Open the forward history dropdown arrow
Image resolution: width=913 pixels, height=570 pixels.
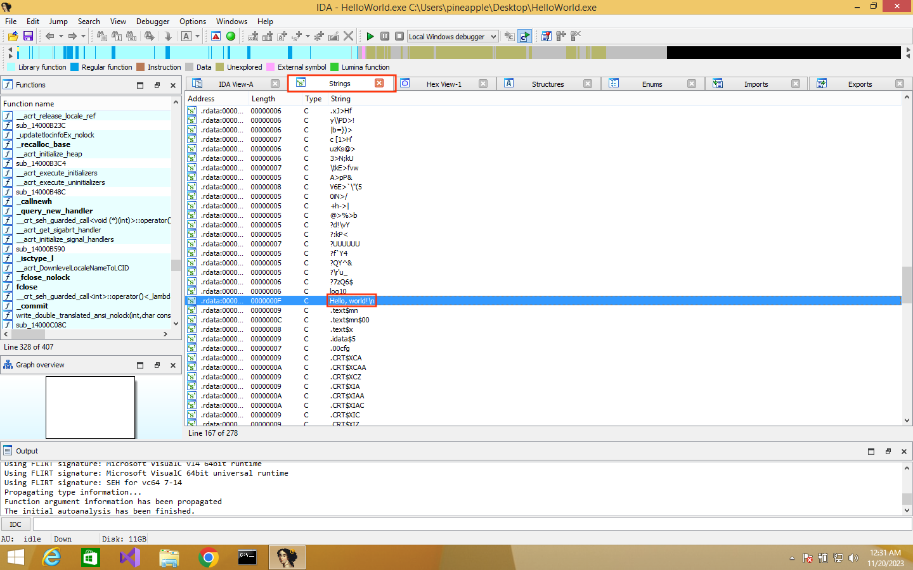(x=83, y=36)
